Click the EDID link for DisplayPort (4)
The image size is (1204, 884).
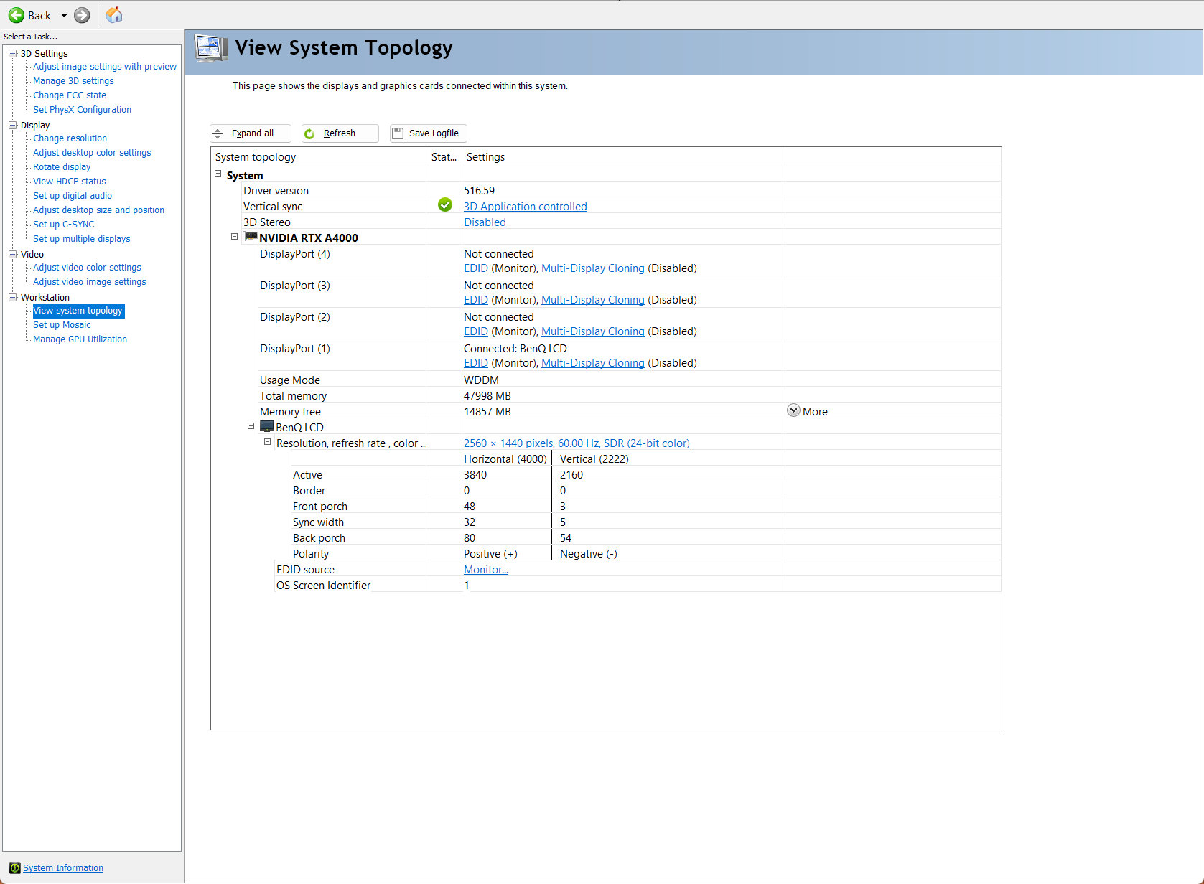476,268
